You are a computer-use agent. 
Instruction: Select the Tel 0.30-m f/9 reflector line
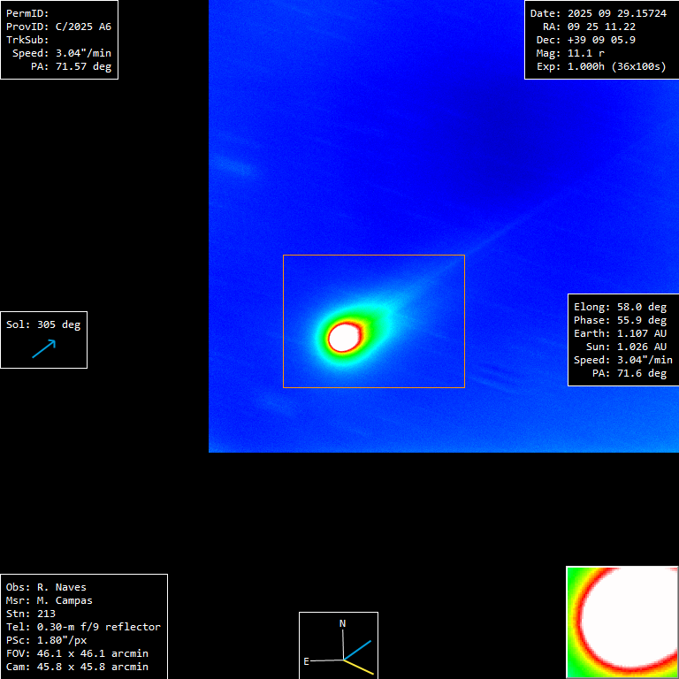[x=83, y=627]
